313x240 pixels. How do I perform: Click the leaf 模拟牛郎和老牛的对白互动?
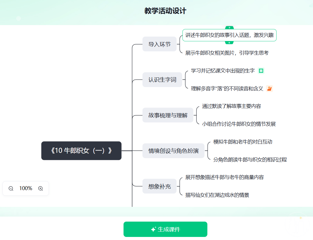point(243,142)
